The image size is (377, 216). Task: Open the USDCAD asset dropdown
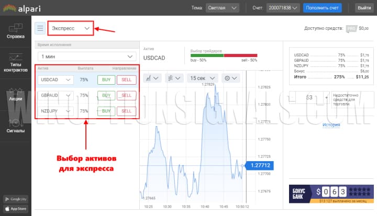tap(56, 79)
